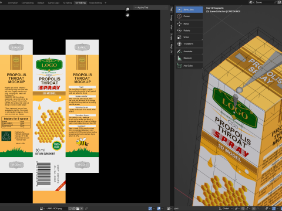Toggle snapping magnet in 3D viewport header
Viewport: 282px width, 211px height.
(x=243, y=209)
